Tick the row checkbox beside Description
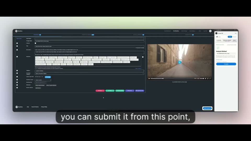 [x=17, y=50]
